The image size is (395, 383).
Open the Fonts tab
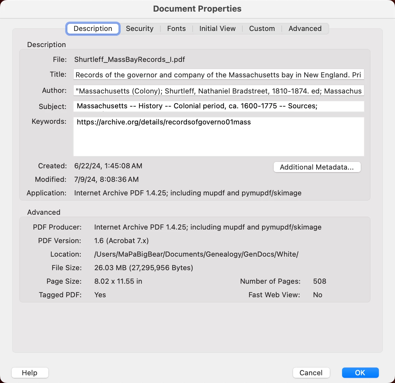tap(177, 29)
